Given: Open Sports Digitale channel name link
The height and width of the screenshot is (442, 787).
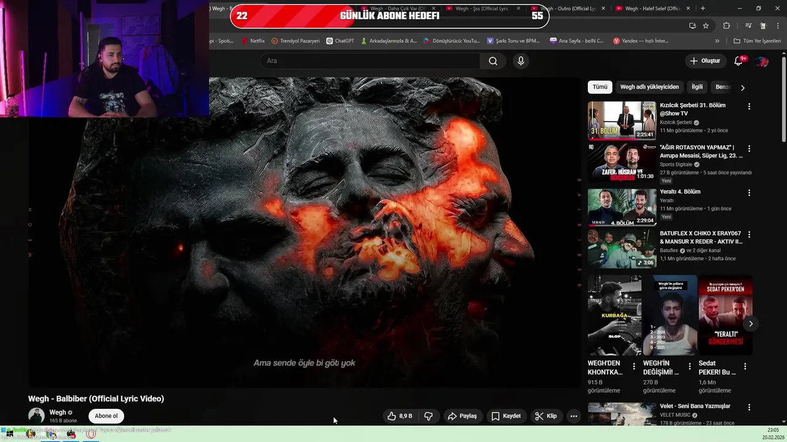Looking at the screenshot, I should [x=676, y=165].
